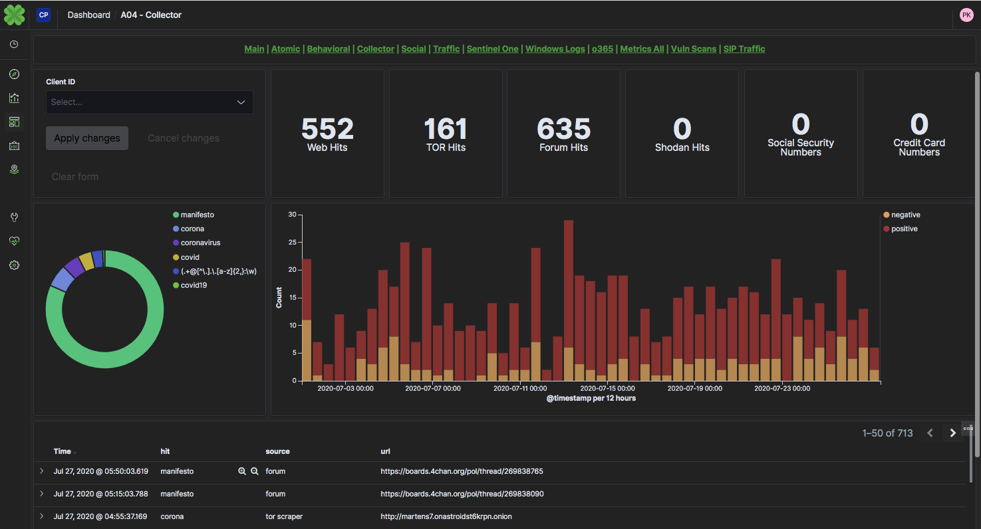Open the CP space selector avatar
This screenshot has height=529, width=981.
[x=44, y=15]
